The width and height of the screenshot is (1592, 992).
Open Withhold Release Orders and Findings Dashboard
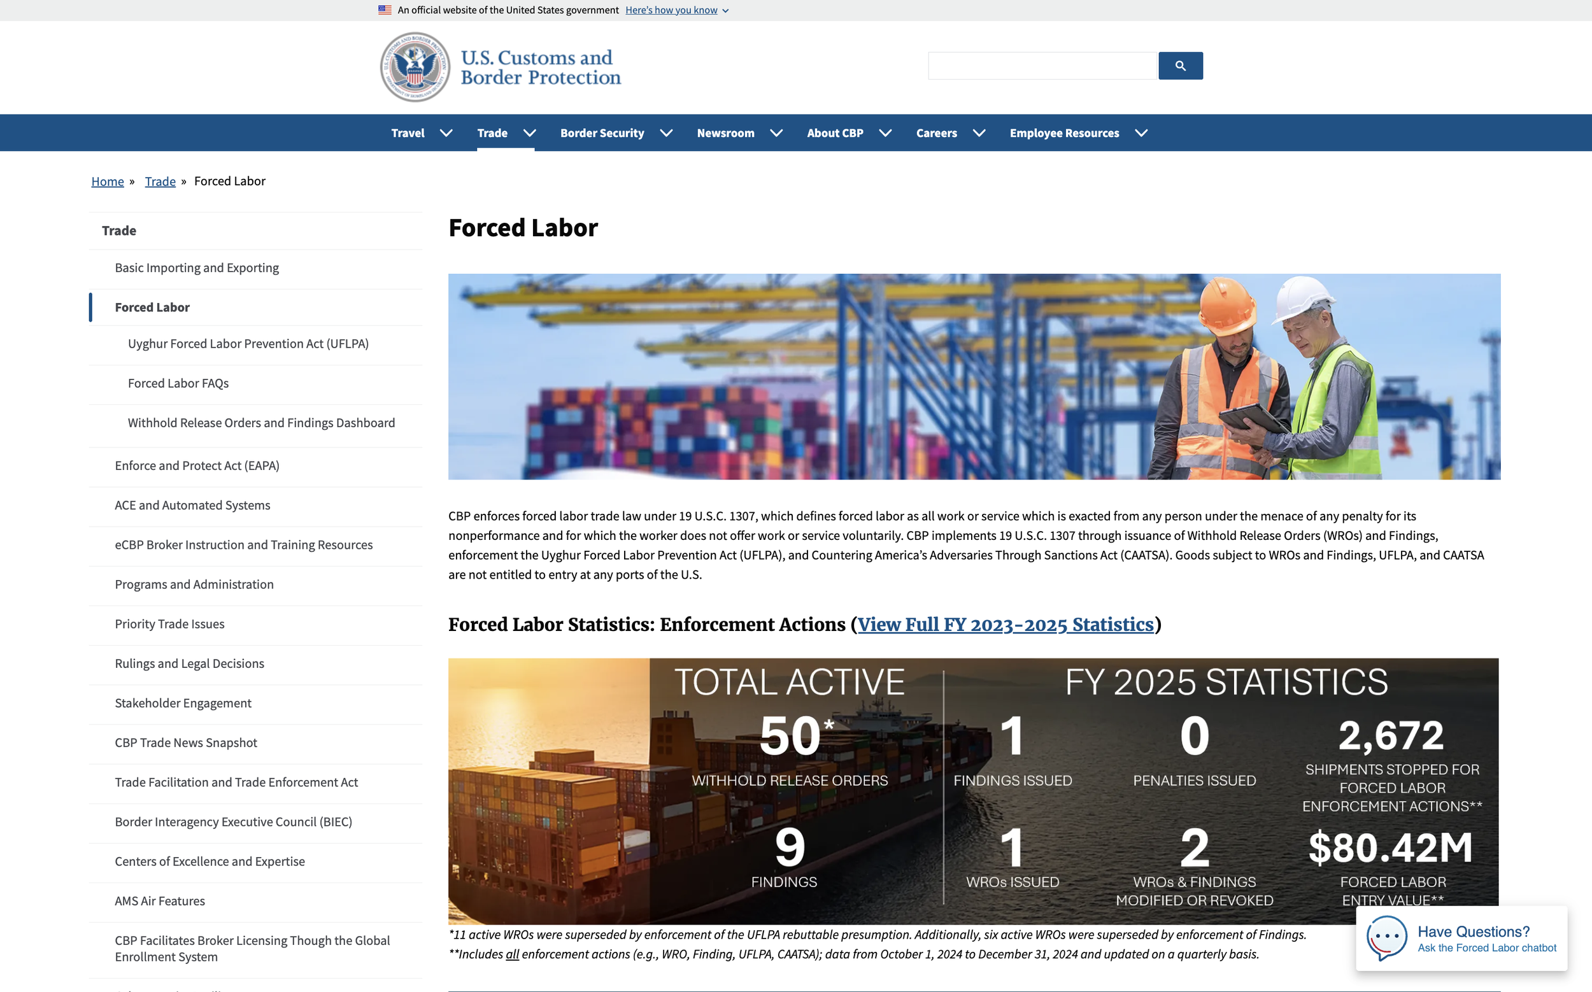point(261,423)
